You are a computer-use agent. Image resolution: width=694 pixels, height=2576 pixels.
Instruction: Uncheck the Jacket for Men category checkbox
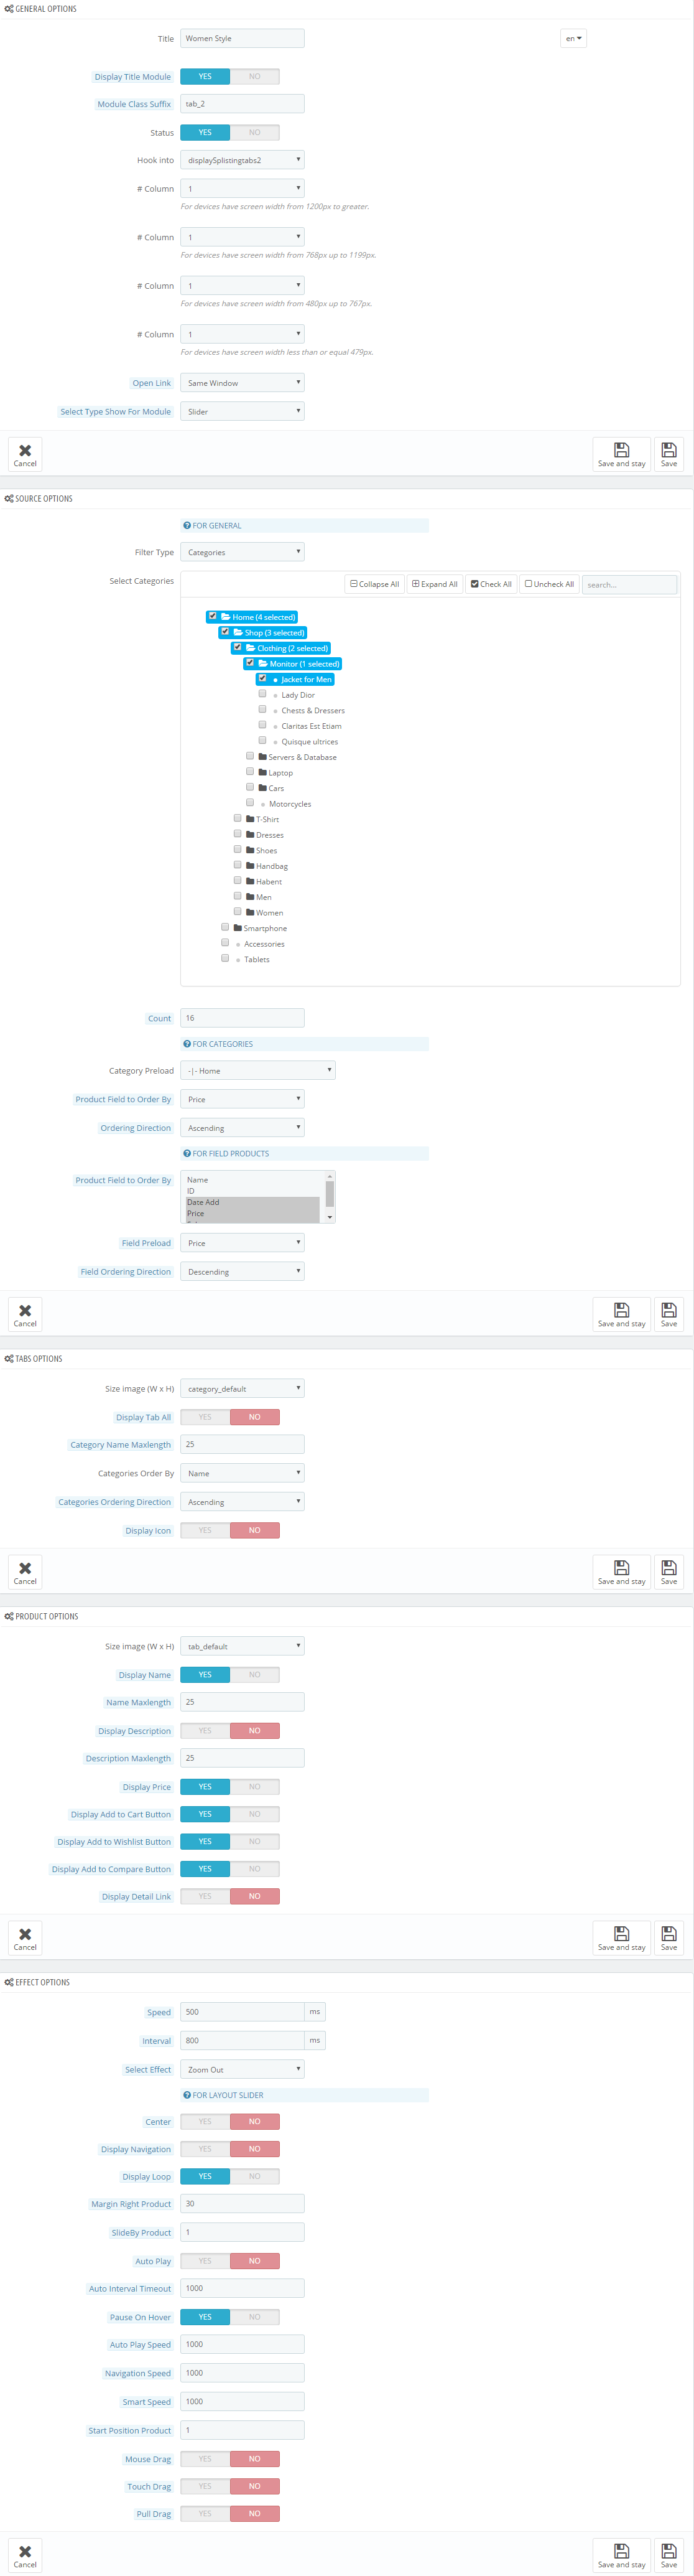tap(262, 678)
